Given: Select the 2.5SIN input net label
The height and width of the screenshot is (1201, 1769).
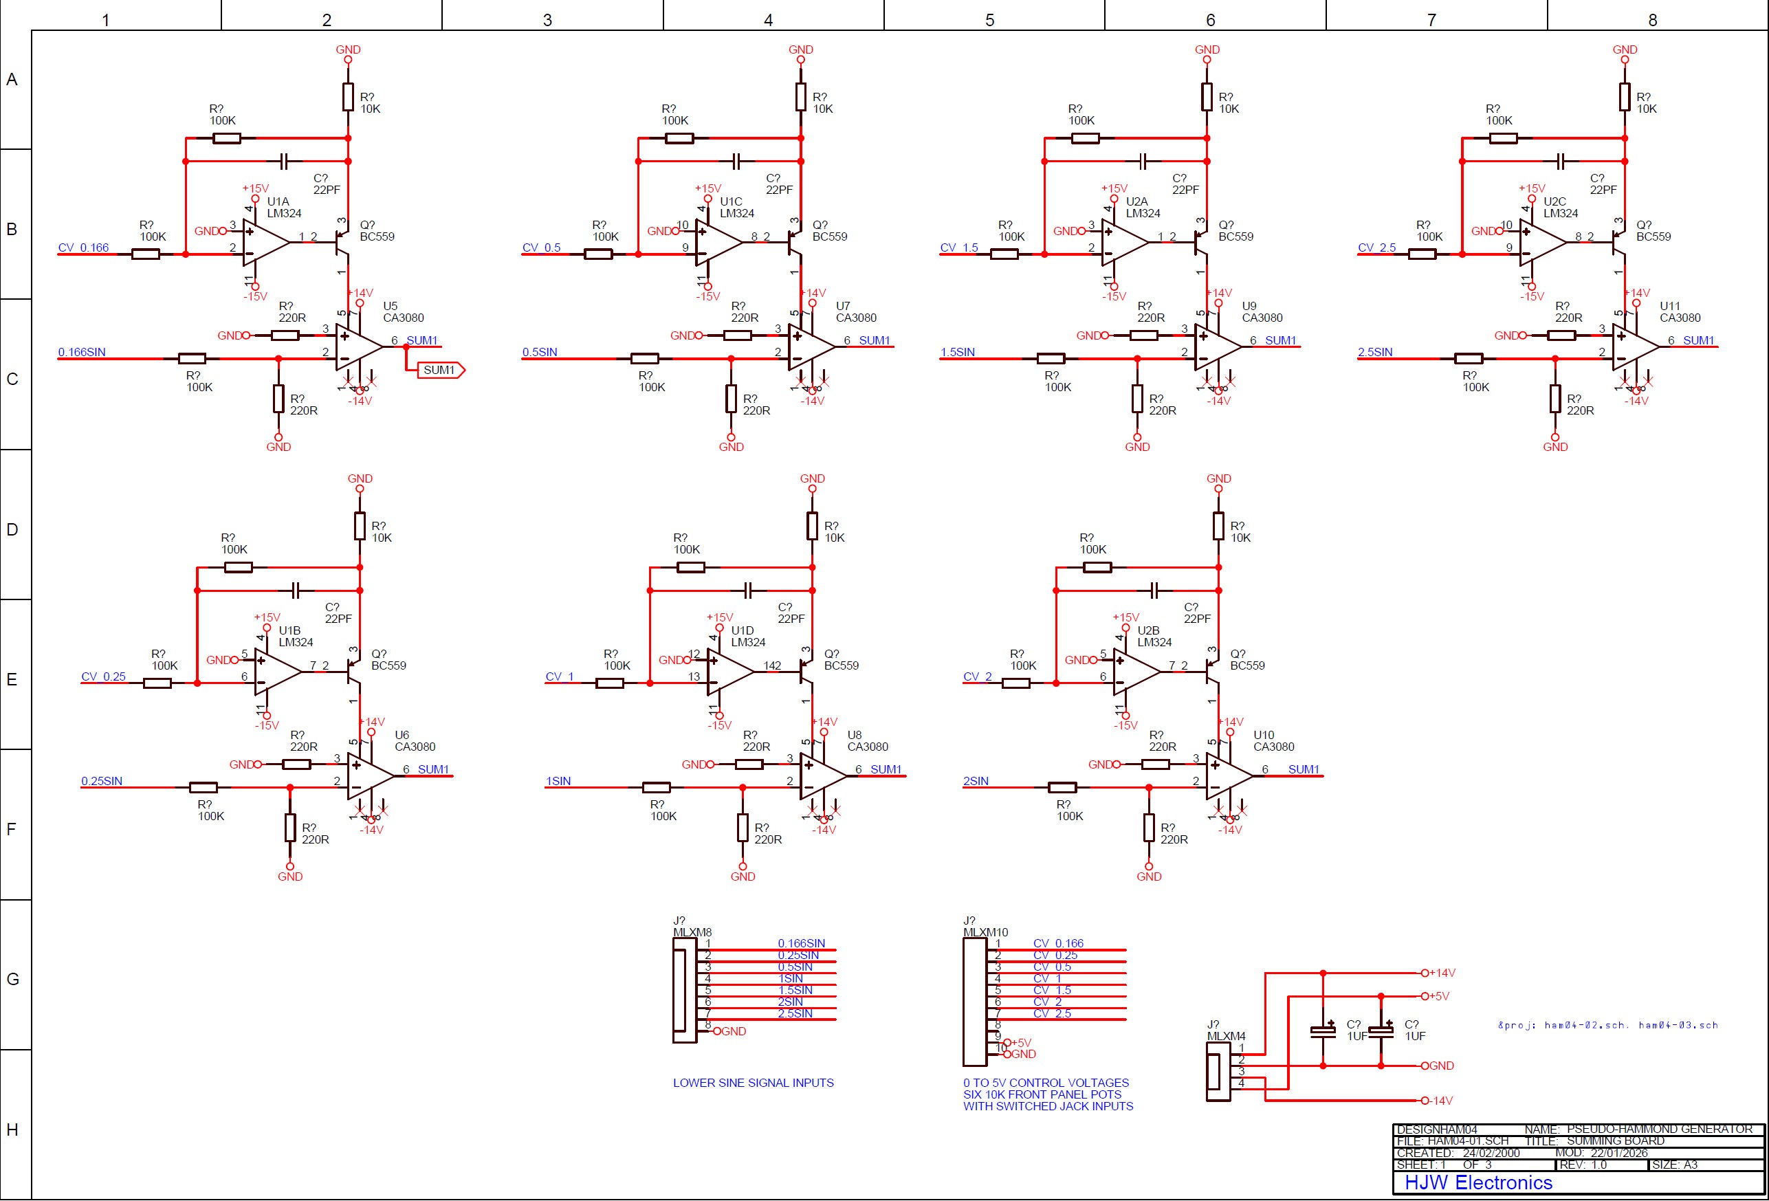Looking at the screenshot, I should [x=1375, y=353].
